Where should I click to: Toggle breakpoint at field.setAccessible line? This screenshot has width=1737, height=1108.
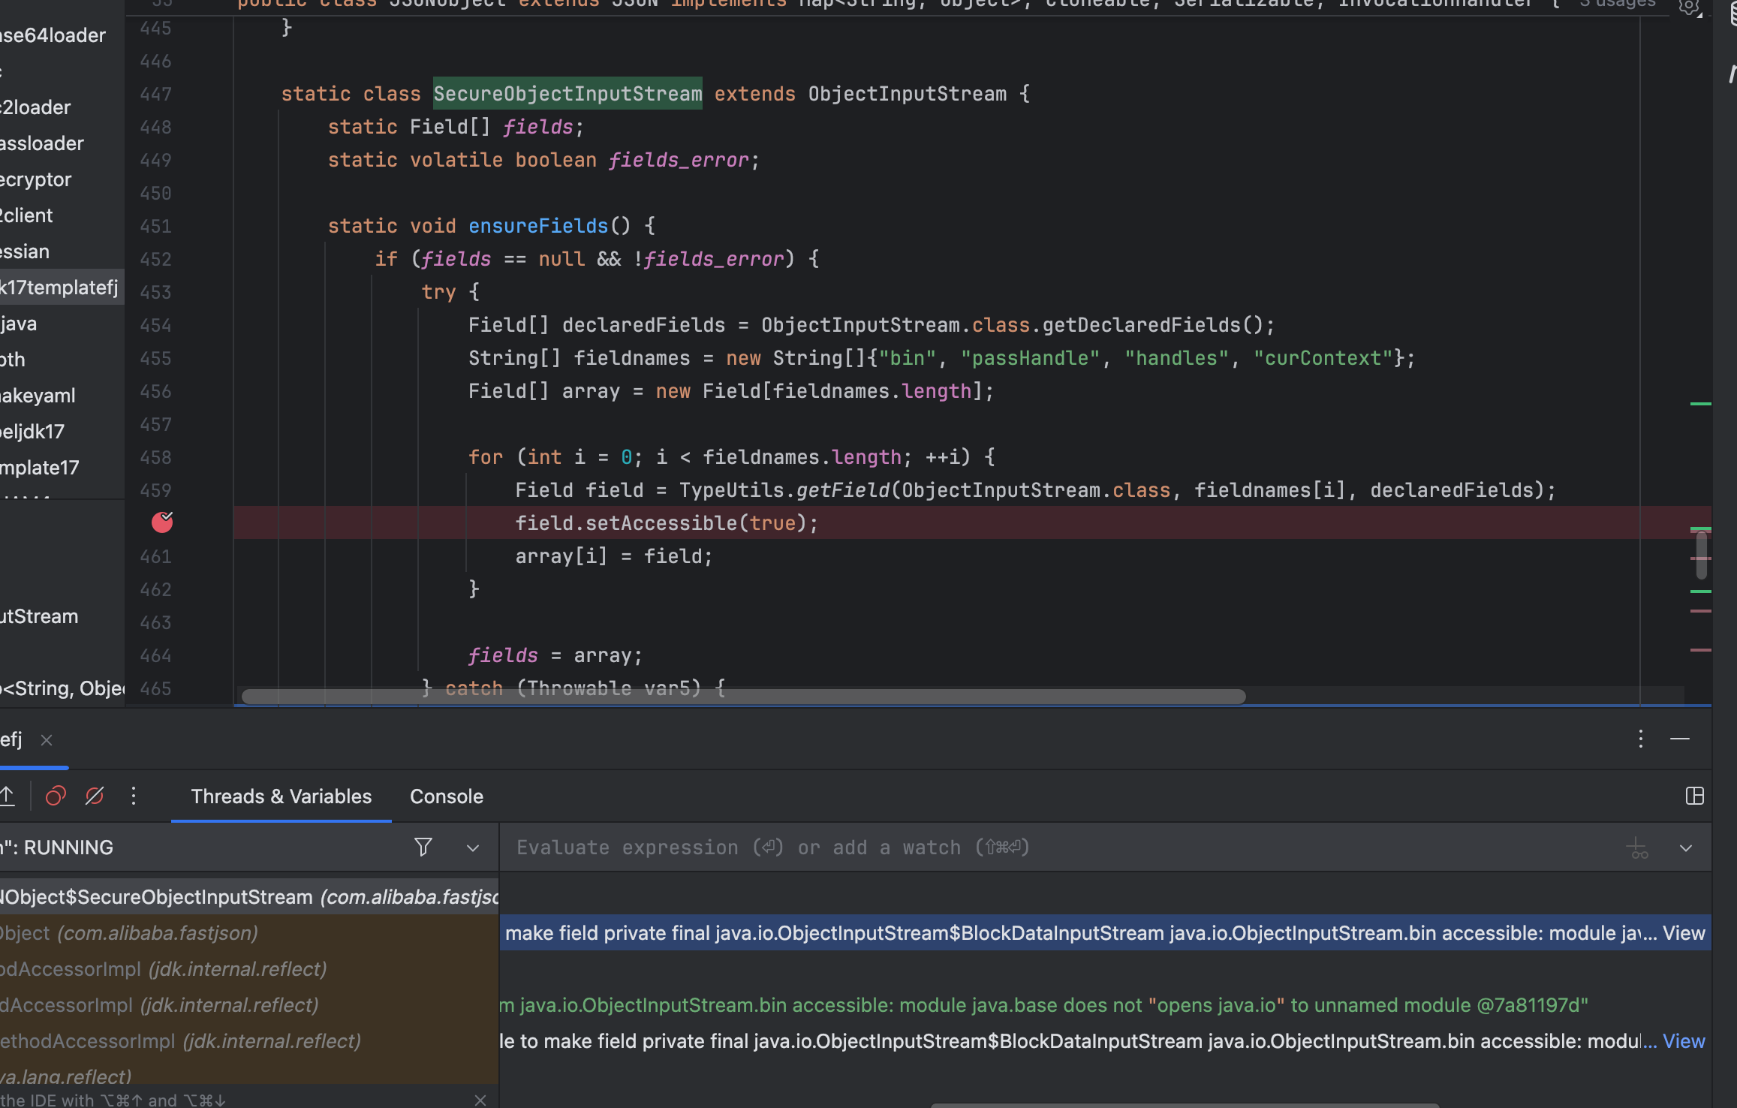[x=162, y=522]
